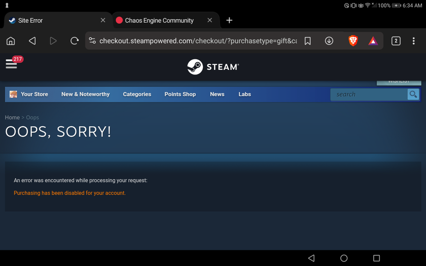The width and height of the screenshot is (426, 266).
Task: Show open tabs counter
Action: [x=396, y=41]
